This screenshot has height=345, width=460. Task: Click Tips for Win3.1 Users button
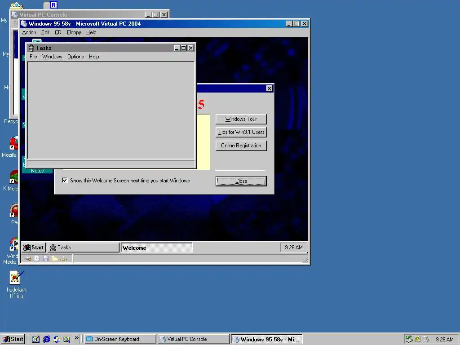coord(241,132)
